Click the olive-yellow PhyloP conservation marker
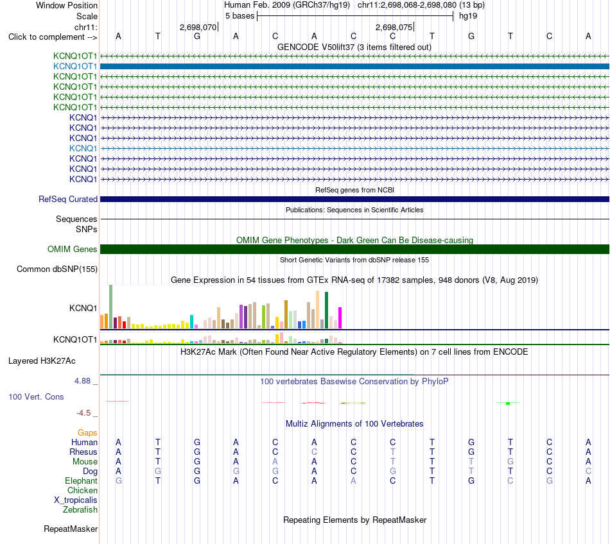This screenshot has height=544, width=610. tap(353, 404)
